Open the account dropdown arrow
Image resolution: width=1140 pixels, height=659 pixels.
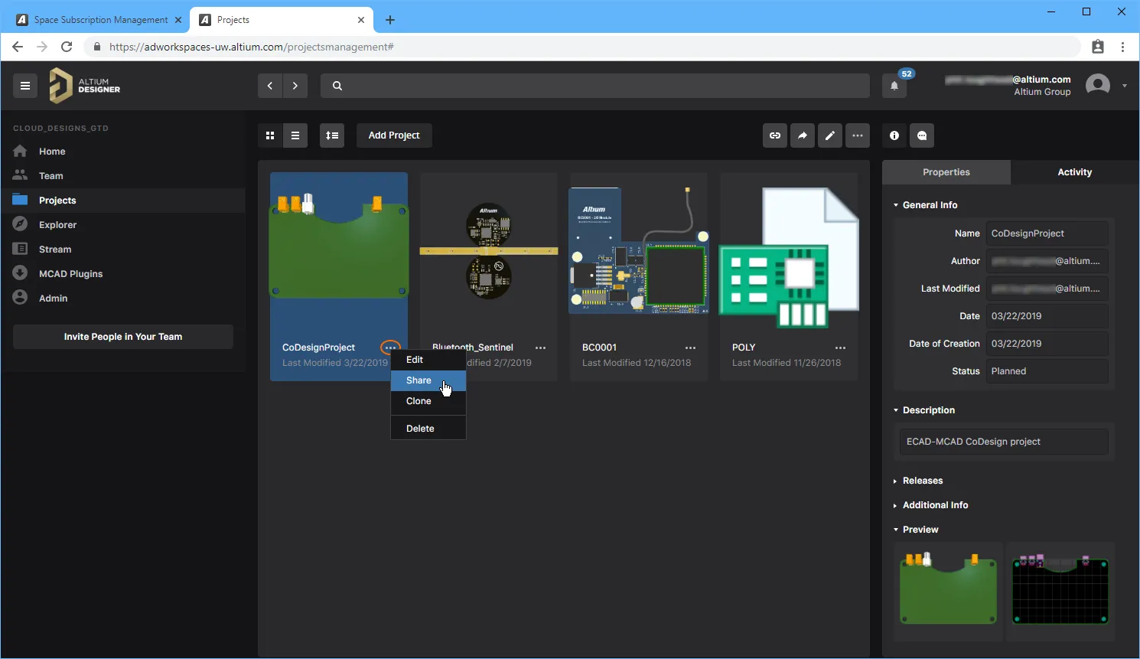(x=1125, y=86)
